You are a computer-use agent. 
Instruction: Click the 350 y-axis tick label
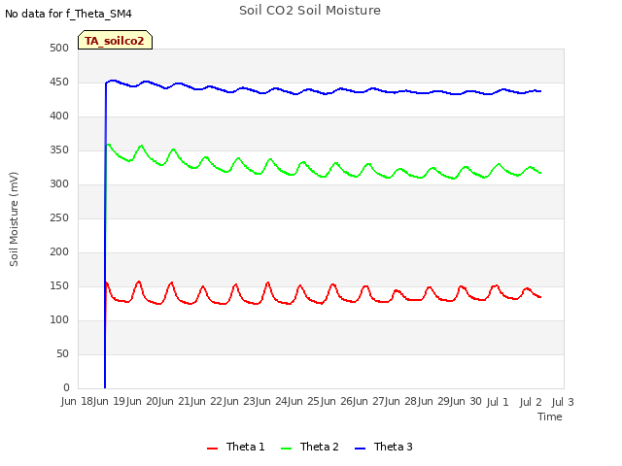tap(59, 150)
